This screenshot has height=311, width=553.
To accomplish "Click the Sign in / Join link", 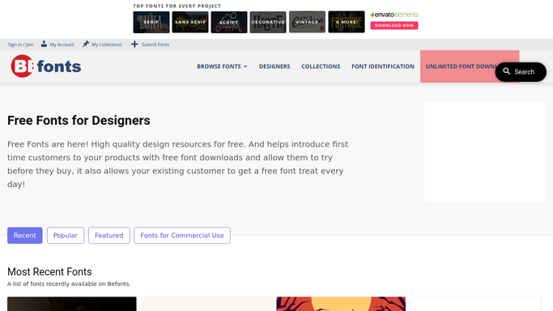I will 20,45.
